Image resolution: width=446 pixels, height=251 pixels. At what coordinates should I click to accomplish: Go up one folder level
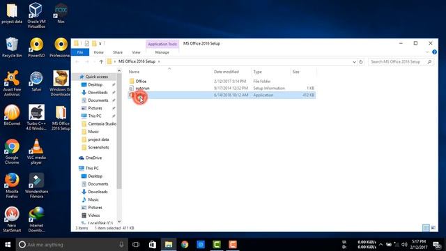tap(101, 62)
